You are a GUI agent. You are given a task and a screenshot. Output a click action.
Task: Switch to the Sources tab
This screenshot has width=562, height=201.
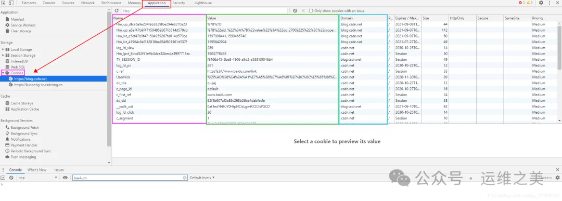coord(68,3)
